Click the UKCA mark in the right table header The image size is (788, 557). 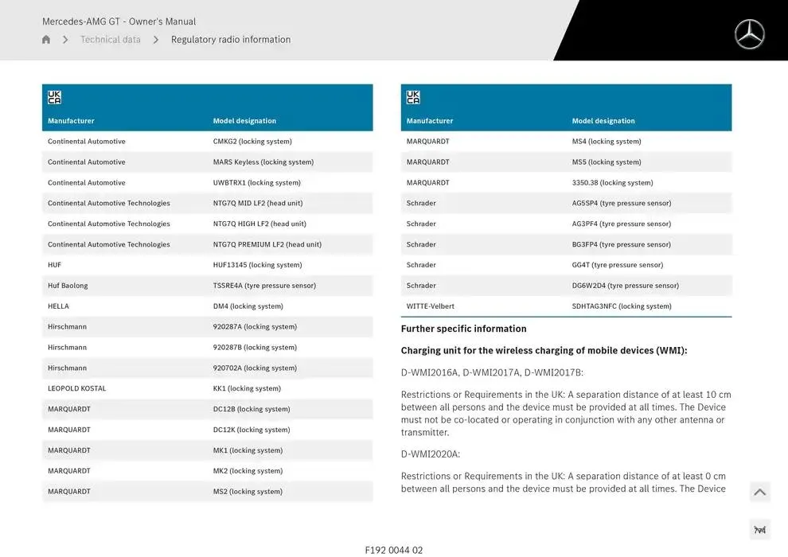[x=413, y=98]
